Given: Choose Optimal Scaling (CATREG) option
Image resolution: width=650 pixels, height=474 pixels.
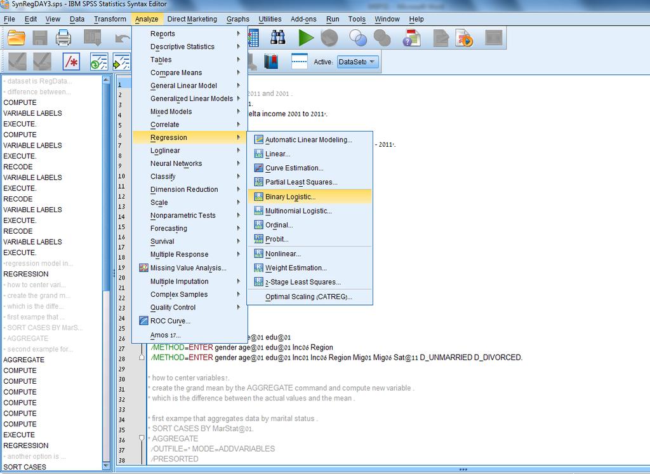Looking at the screenshot, I should pos(310,297).
